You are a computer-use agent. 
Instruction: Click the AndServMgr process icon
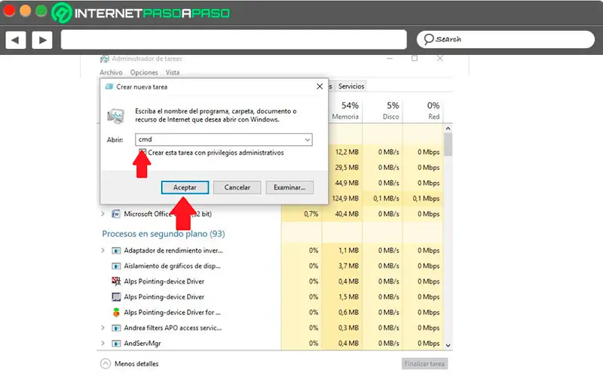116,344
